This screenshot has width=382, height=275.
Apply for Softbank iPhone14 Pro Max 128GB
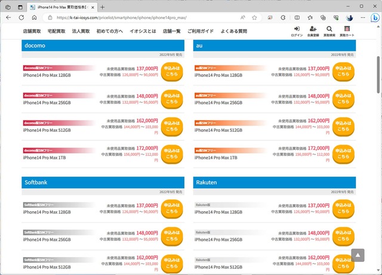[172, 209]
